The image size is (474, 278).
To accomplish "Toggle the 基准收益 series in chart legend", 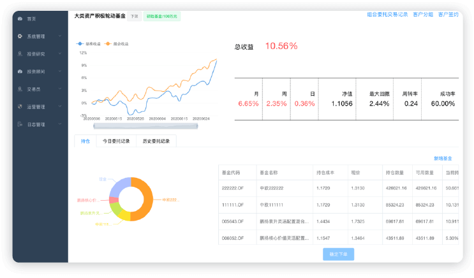I will 87,44.
